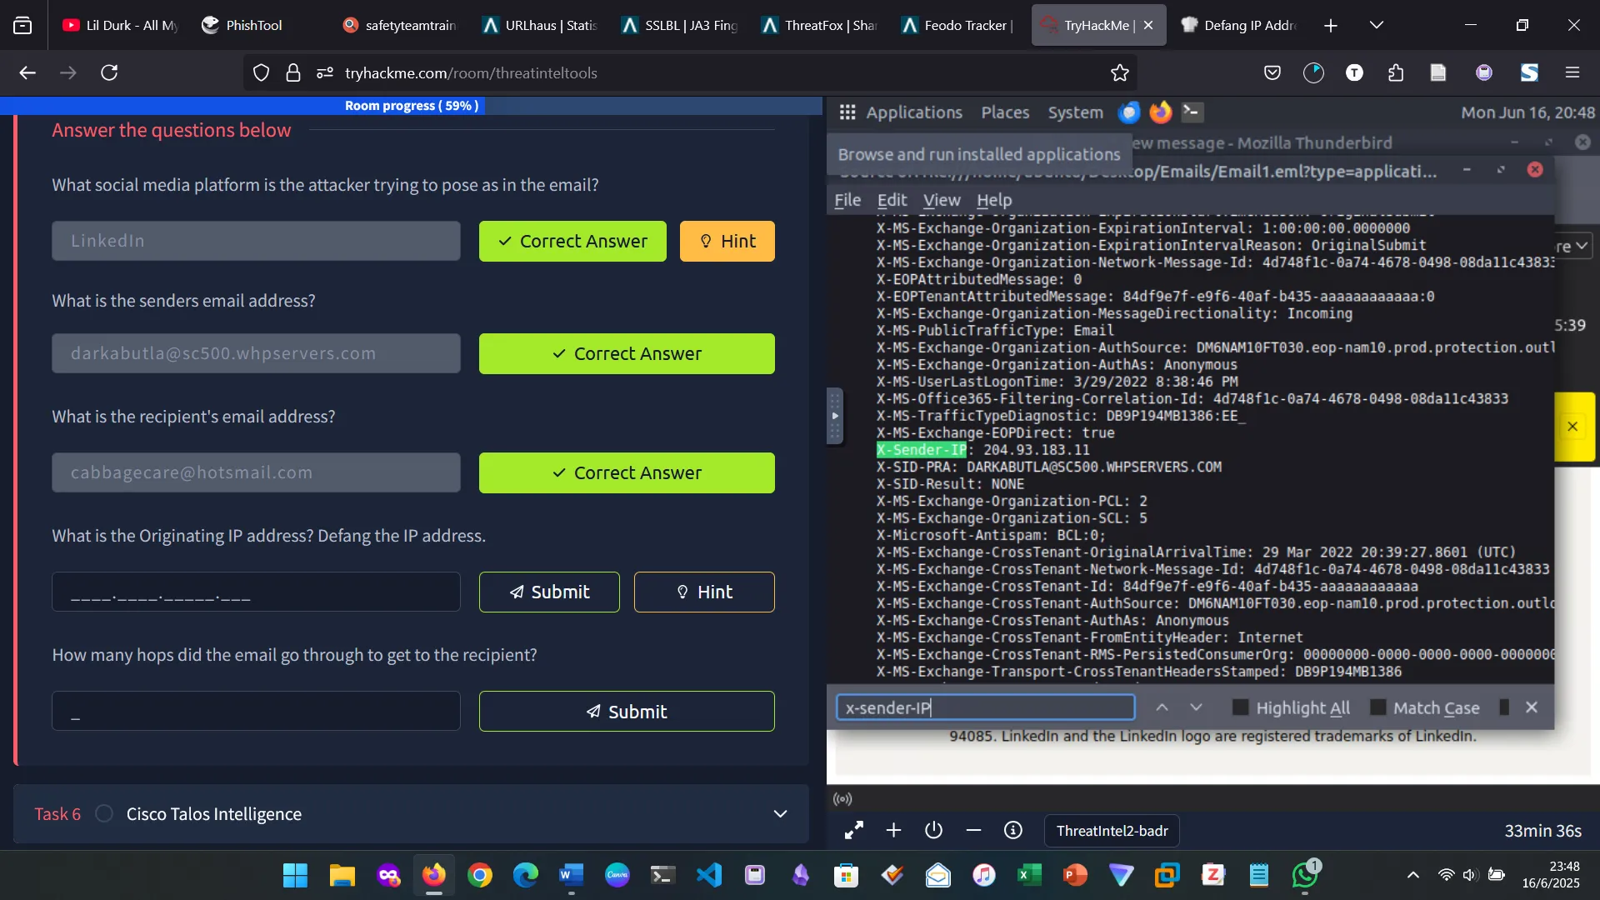Toggle the Task 6 completion circle
1600x900 pixels.
[x=104, y=813]
